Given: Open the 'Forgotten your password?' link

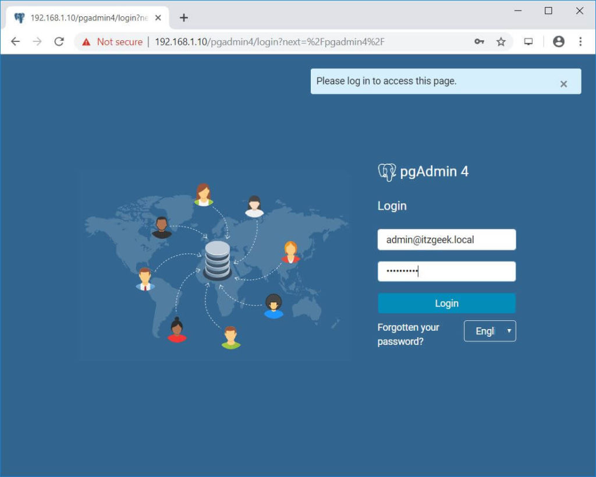Looking at the screenshot, I should (408, 334).
